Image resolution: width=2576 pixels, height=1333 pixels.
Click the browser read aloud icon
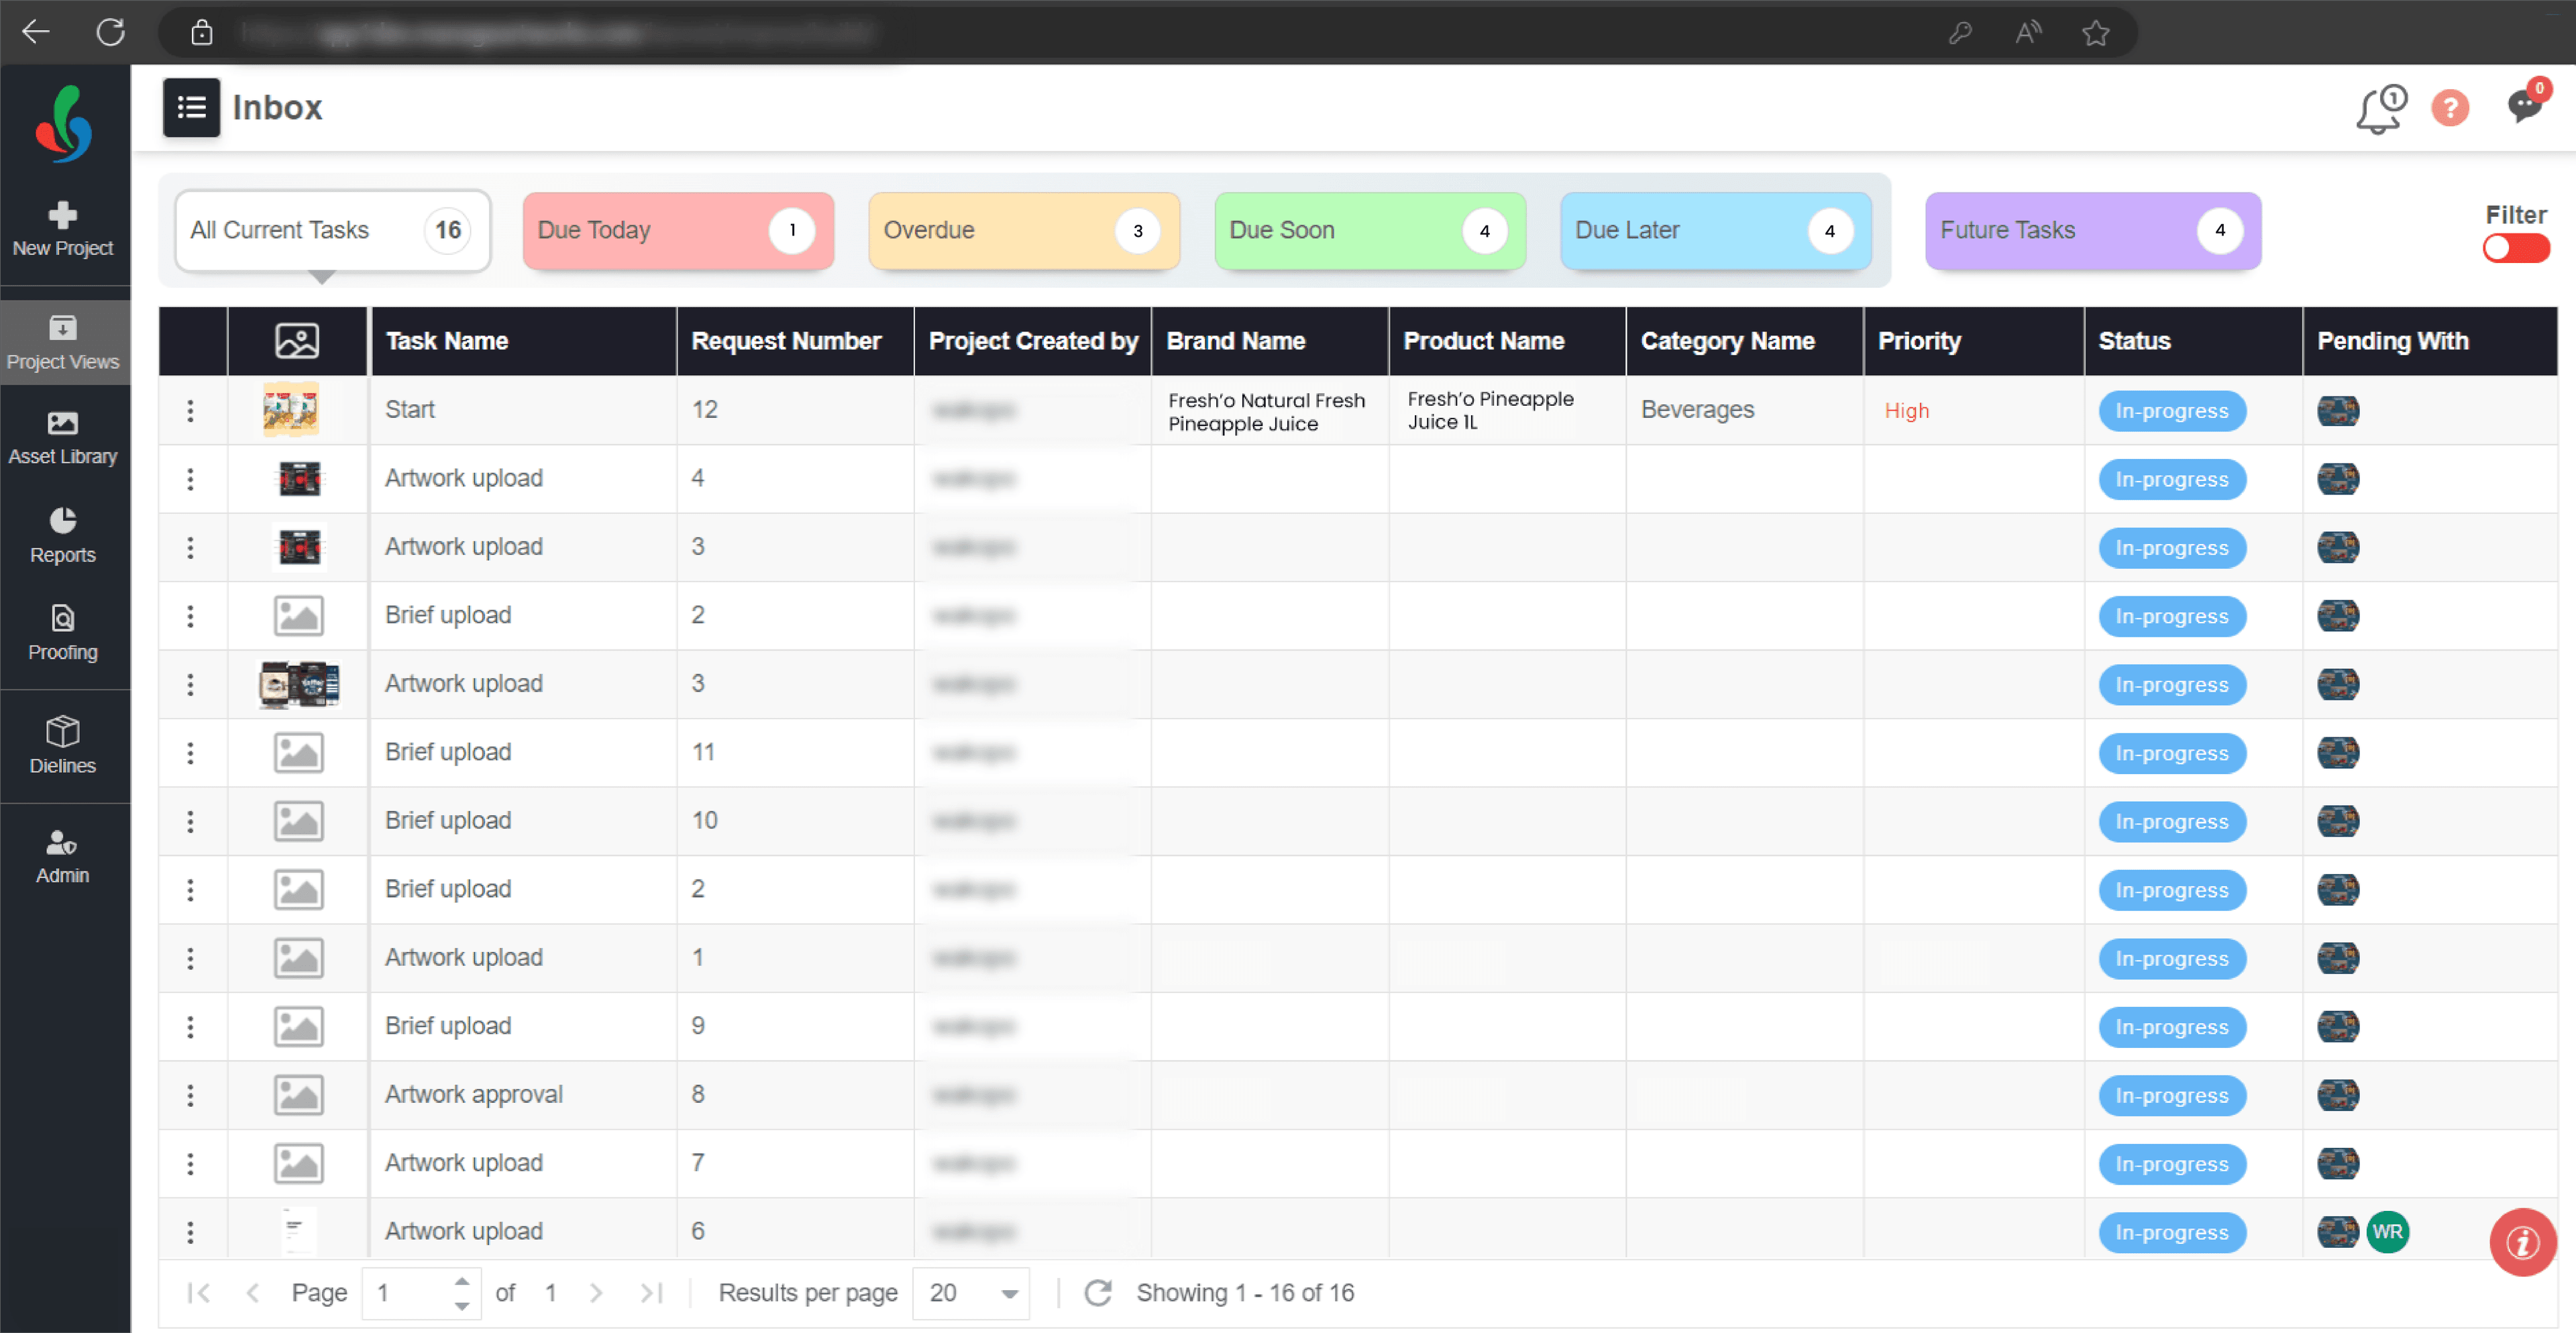[2027, 33]
